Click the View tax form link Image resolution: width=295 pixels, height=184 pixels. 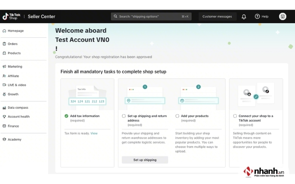pos(94,133)
